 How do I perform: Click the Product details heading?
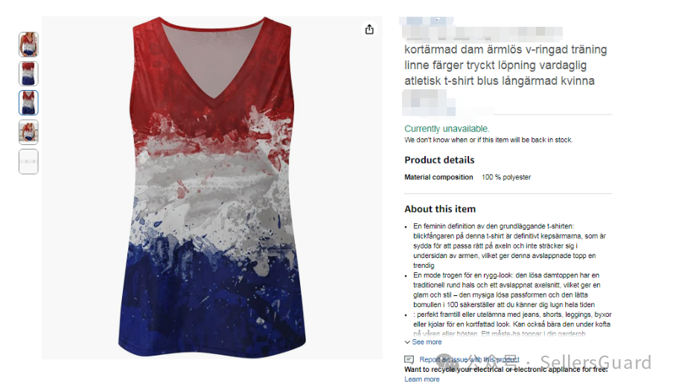439,160
